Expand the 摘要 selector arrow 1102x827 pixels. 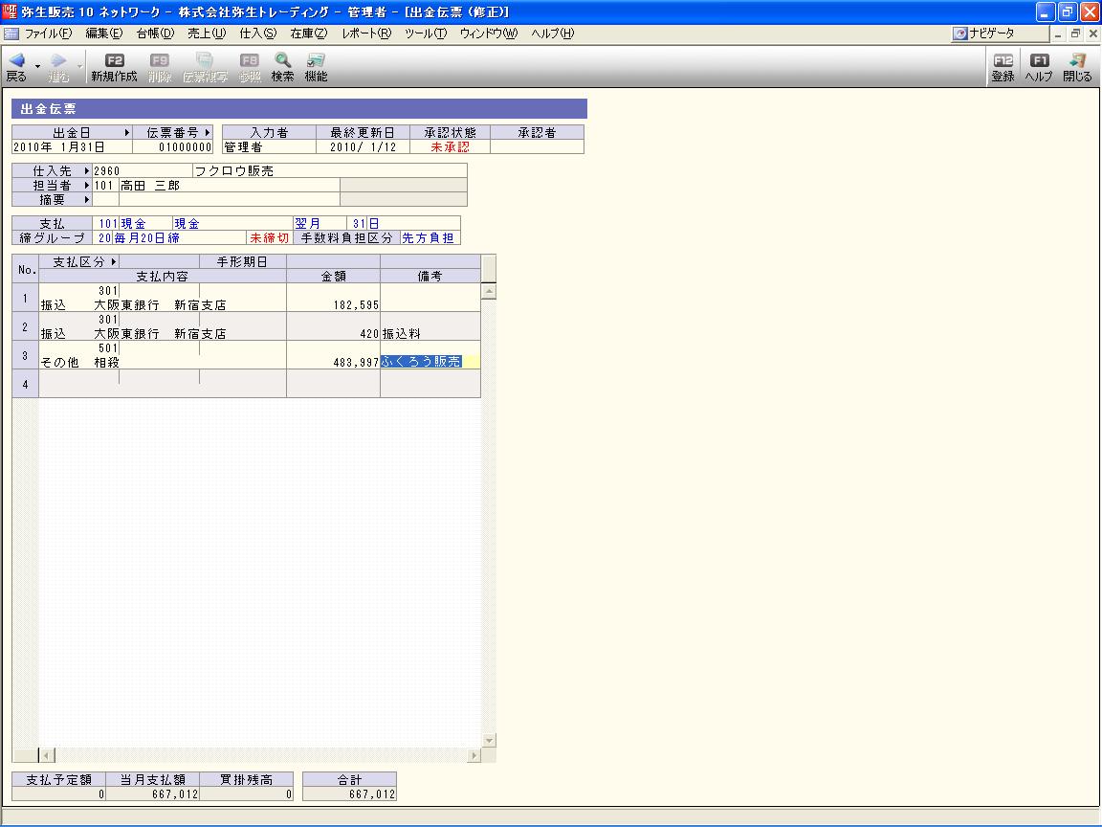pyautogui.click(x=86, y=200)
